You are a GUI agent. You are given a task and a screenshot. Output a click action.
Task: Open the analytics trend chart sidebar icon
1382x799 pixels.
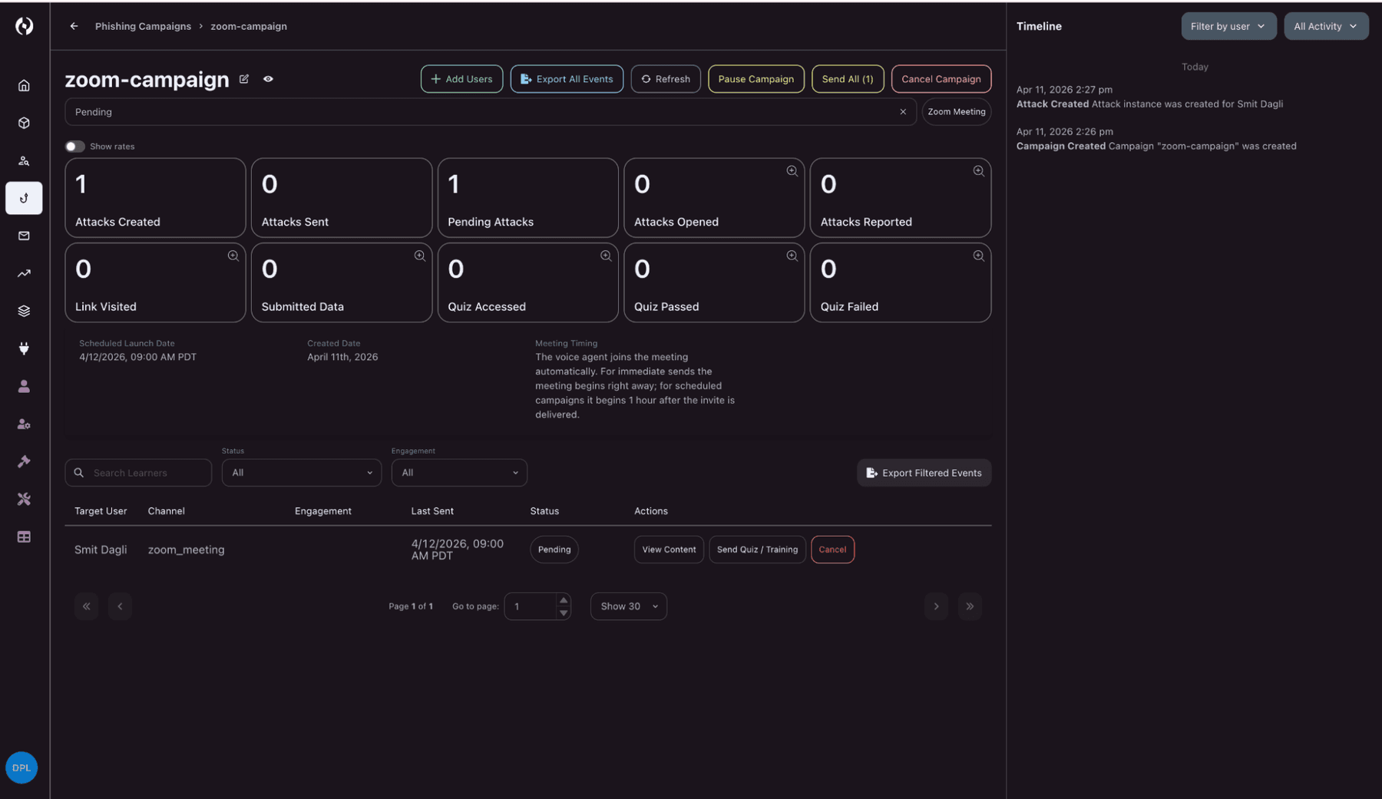pos(24,273)
